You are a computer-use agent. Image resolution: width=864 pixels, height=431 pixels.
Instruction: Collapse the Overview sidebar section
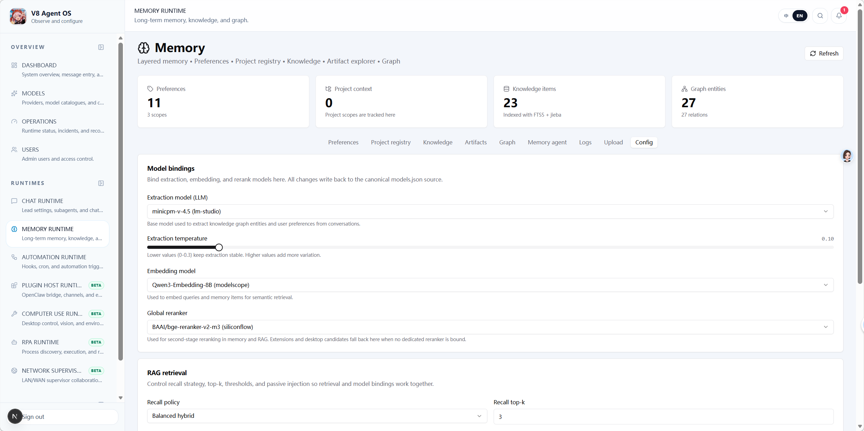101,47
